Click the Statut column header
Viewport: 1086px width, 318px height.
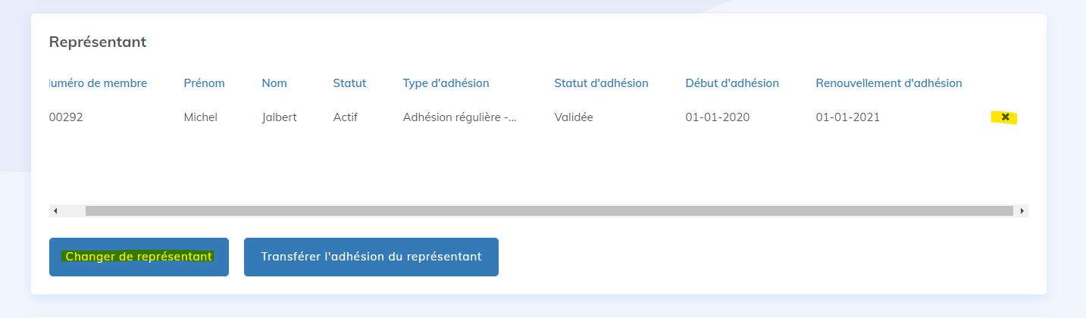point(349,83)
